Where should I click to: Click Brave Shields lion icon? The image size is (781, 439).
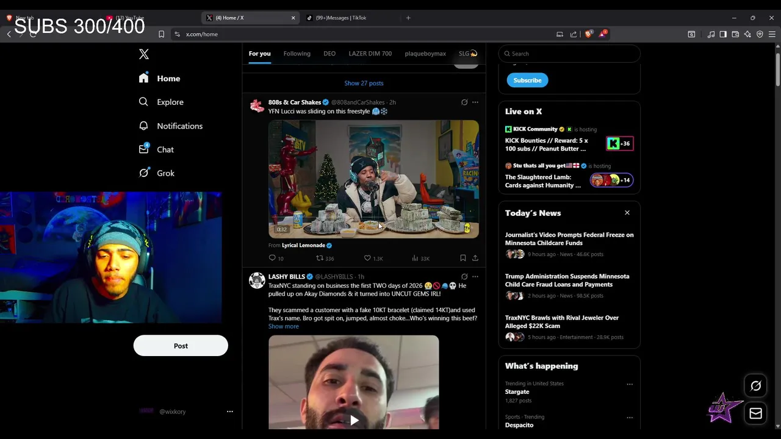[x=588, y=34]
